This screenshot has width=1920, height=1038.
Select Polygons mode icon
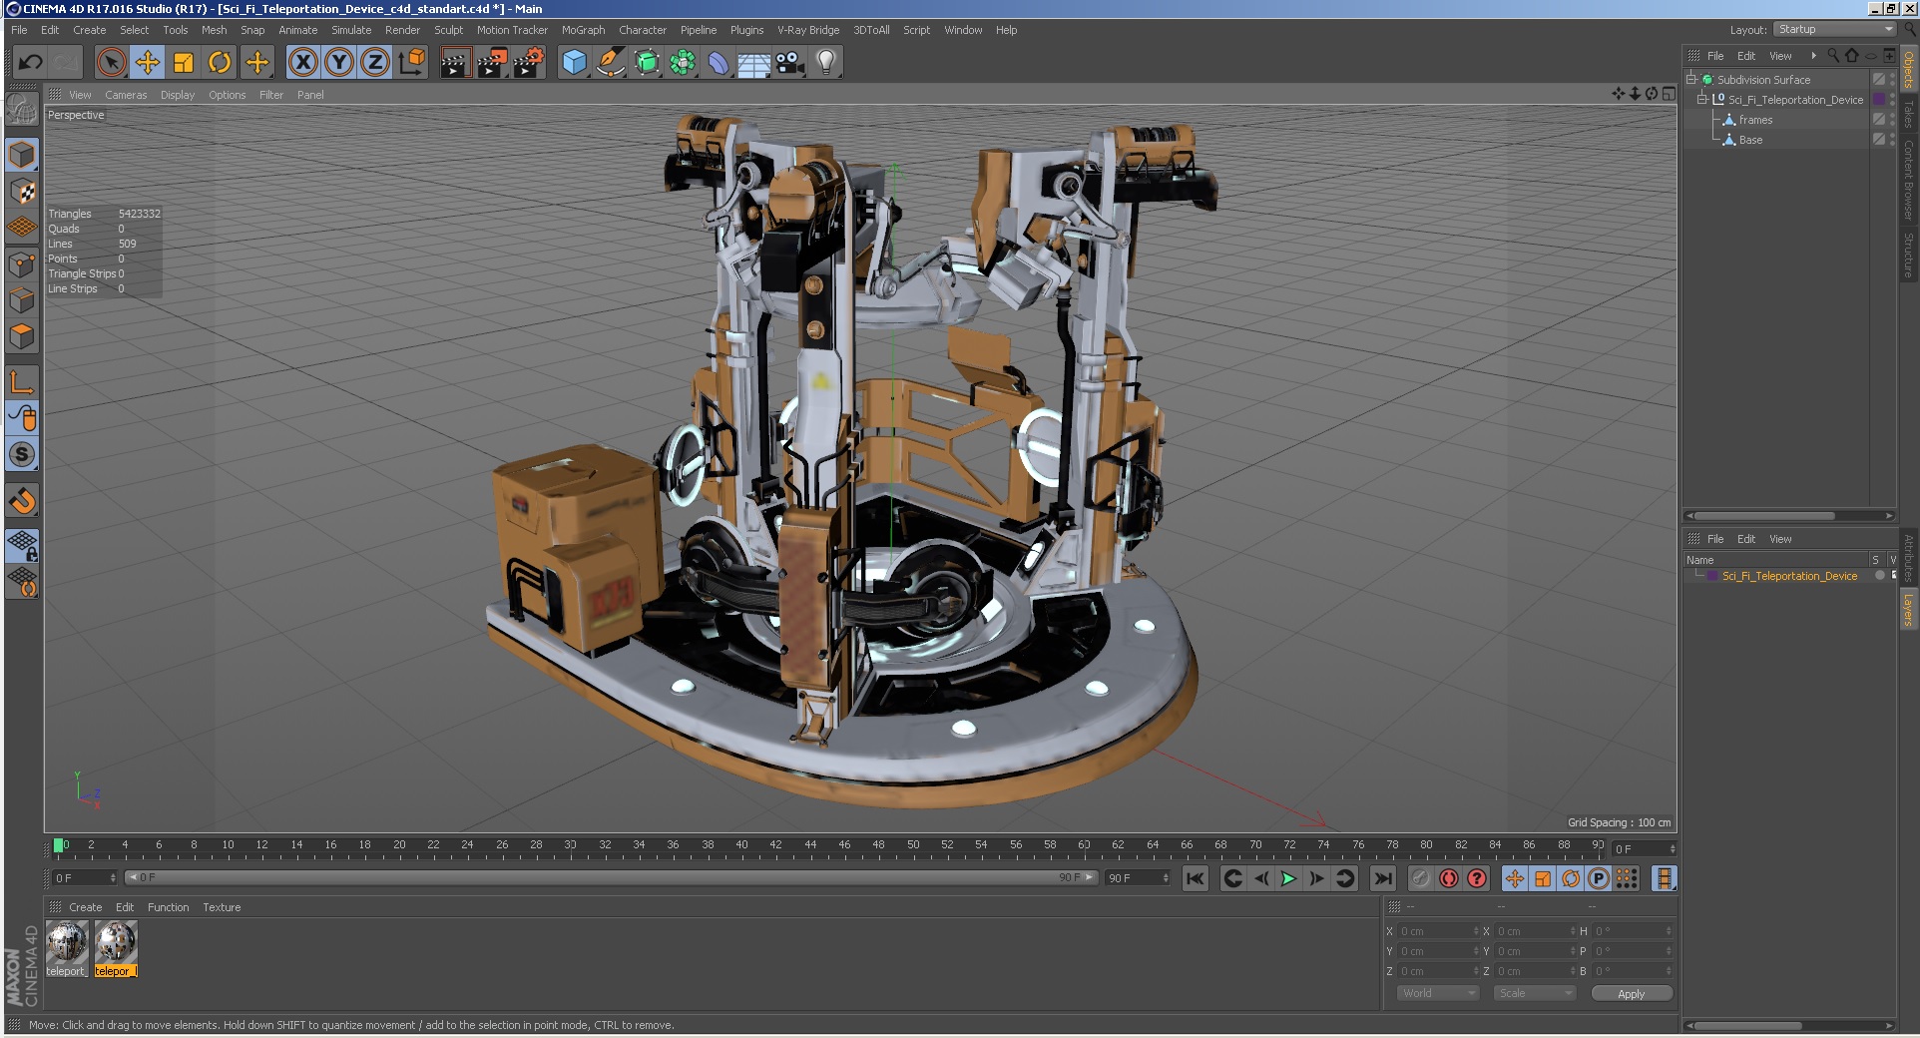22,336
